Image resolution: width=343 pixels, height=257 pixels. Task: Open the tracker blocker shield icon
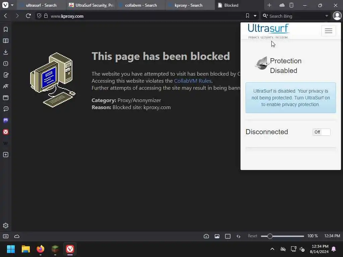pos(39,16)
